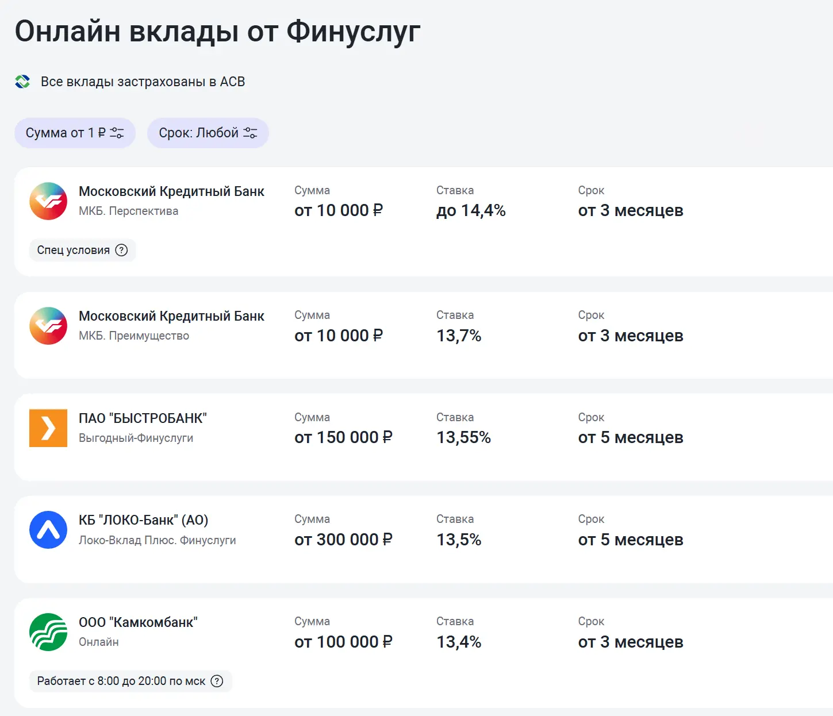Click 'от 3 месяцев' in МКБ. Перспектива row
This screenshot has width=833, height=716.
[x=631, y=211]
